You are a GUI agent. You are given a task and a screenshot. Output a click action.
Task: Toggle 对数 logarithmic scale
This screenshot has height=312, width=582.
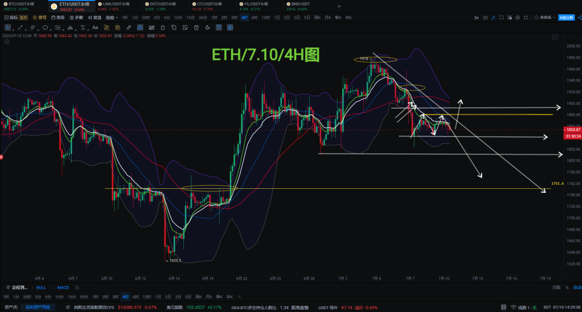556,288
